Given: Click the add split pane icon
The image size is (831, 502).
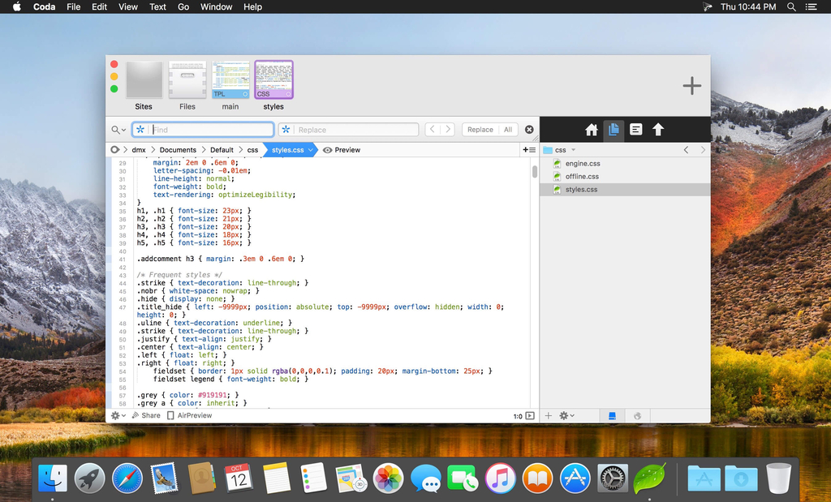Looking at the screenshot, I should coord(528,150).
